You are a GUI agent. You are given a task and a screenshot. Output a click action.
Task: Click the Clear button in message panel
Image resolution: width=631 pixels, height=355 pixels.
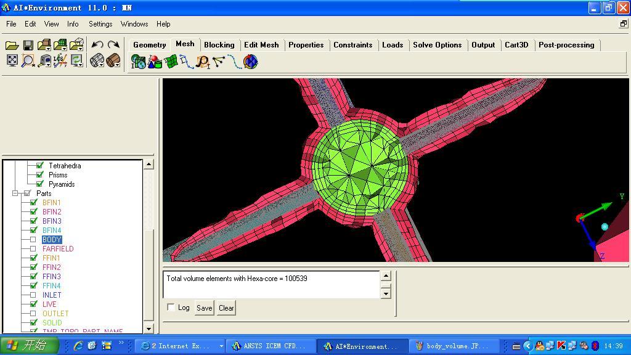click(x=226, y=308)
